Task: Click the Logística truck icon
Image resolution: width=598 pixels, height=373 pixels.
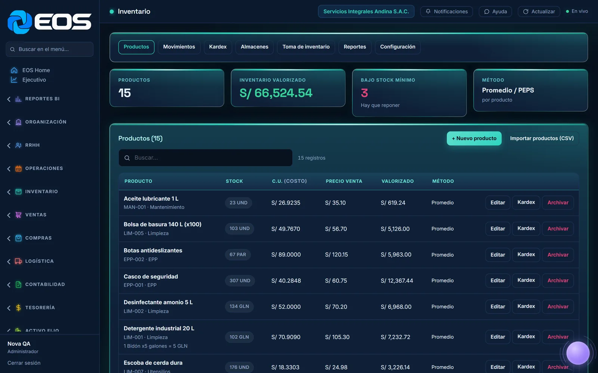Action: (18, 261)
